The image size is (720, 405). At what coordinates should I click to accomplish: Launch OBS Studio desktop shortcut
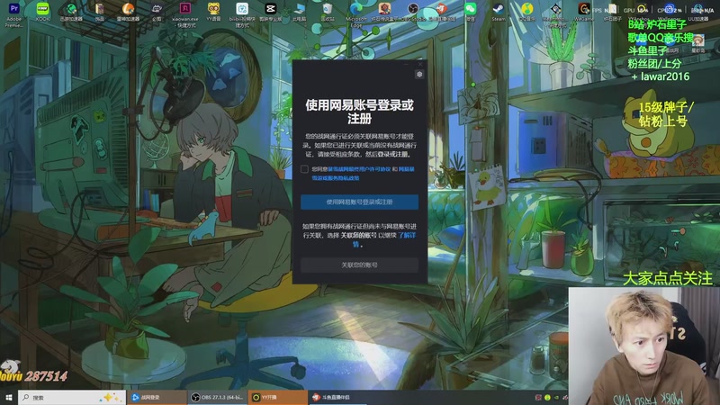413,12
